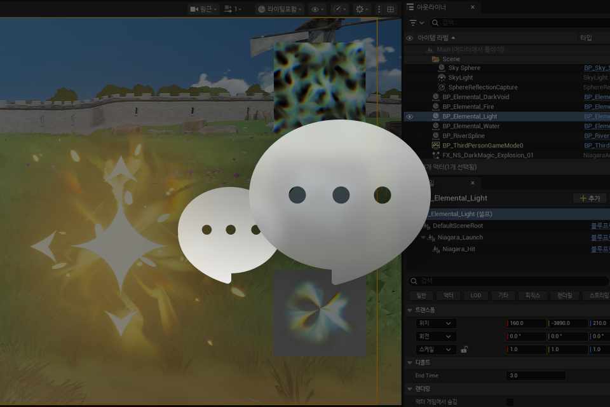Click the Scene folder icon
The width and height of the screenshot is (610, 407).
coord(436,59)
